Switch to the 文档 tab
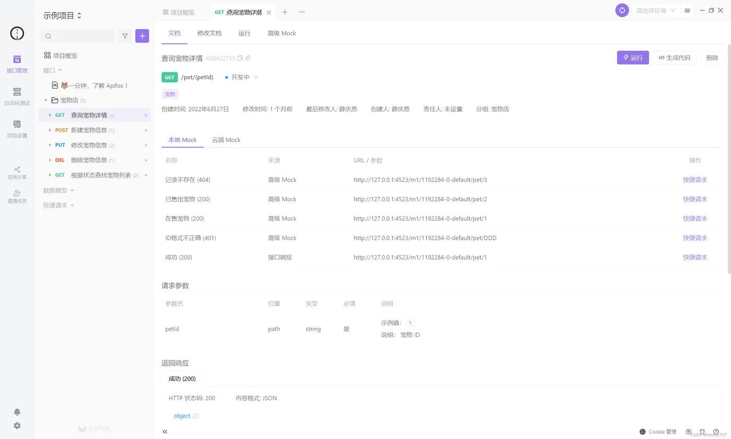 174,33
